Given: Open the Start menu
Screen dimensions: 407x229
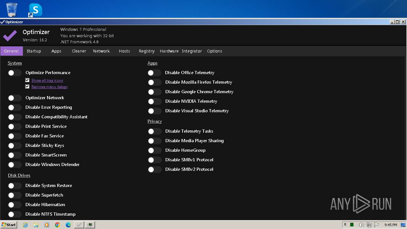Looking at the screenshot, I should tap(9, 225).
